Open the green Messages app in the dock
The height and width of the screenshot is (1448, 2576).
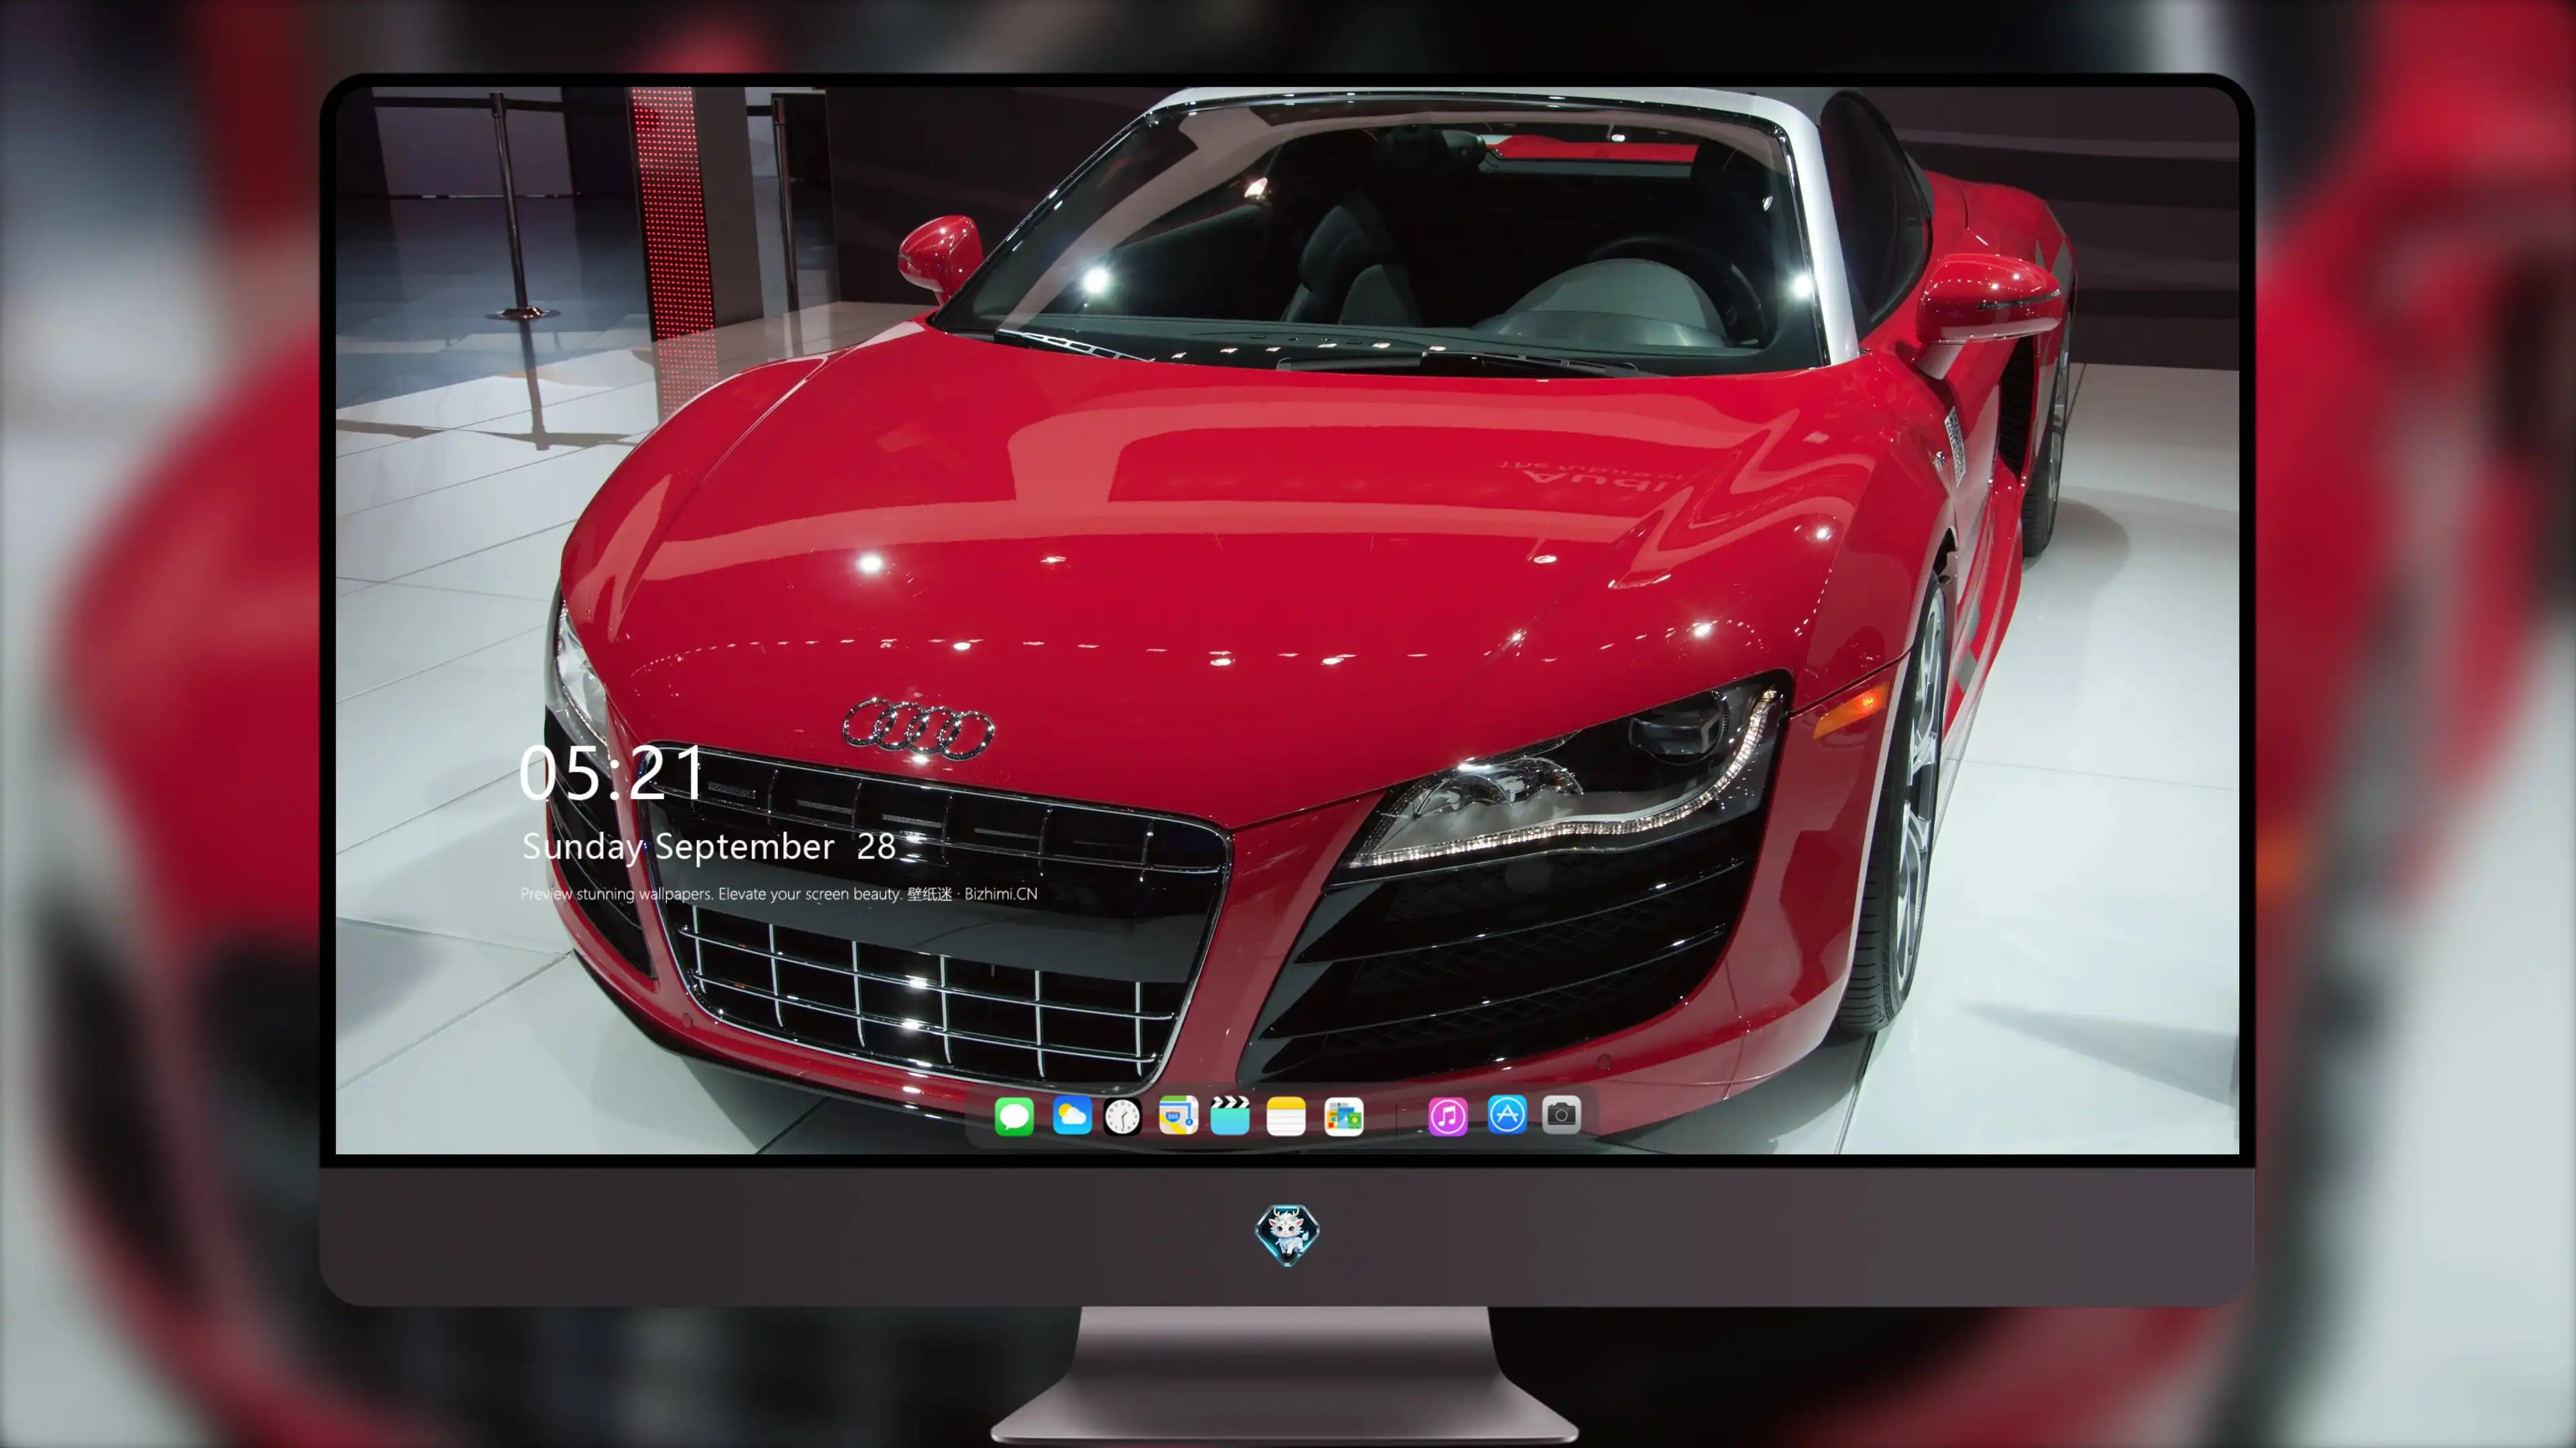point(1014,1116)
